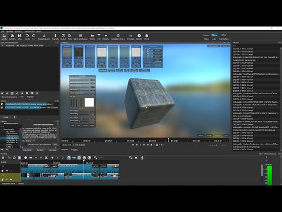Click the green audio level meter

[x=270, y=175]
